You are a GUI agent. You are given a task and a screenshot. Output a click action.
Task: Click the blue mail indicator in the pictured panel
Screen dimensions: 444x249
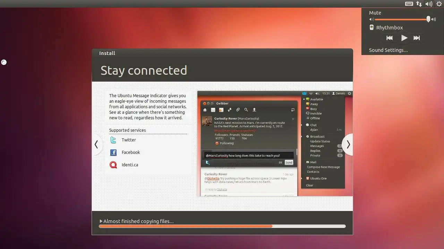point(304,93)
